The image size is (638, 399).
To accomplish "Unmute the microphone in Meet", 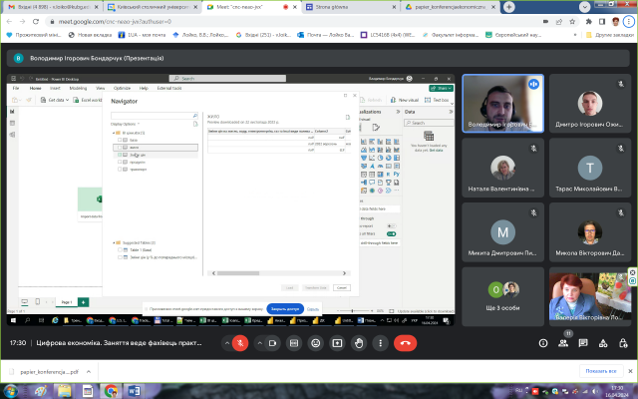I will pyautogui.click(x=240, y=342).
